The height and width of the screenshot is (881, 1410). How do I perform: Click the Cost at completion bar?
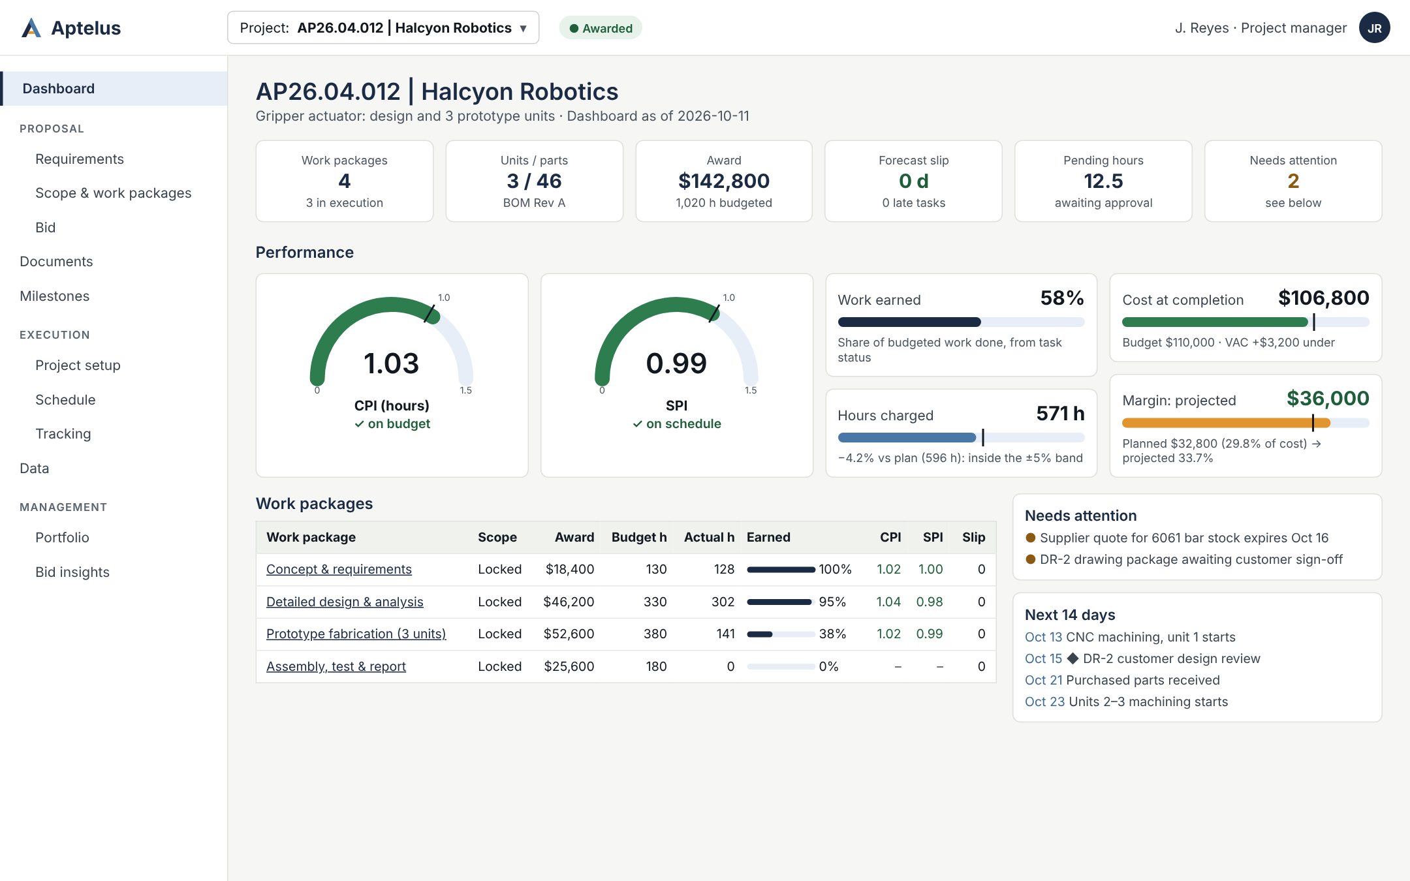tap(1245, 322)
